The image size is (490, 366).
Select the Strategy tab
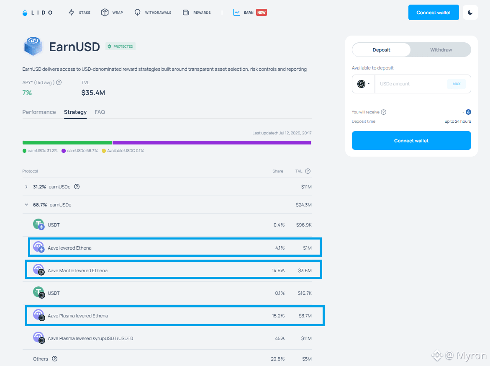click(75, 112)
